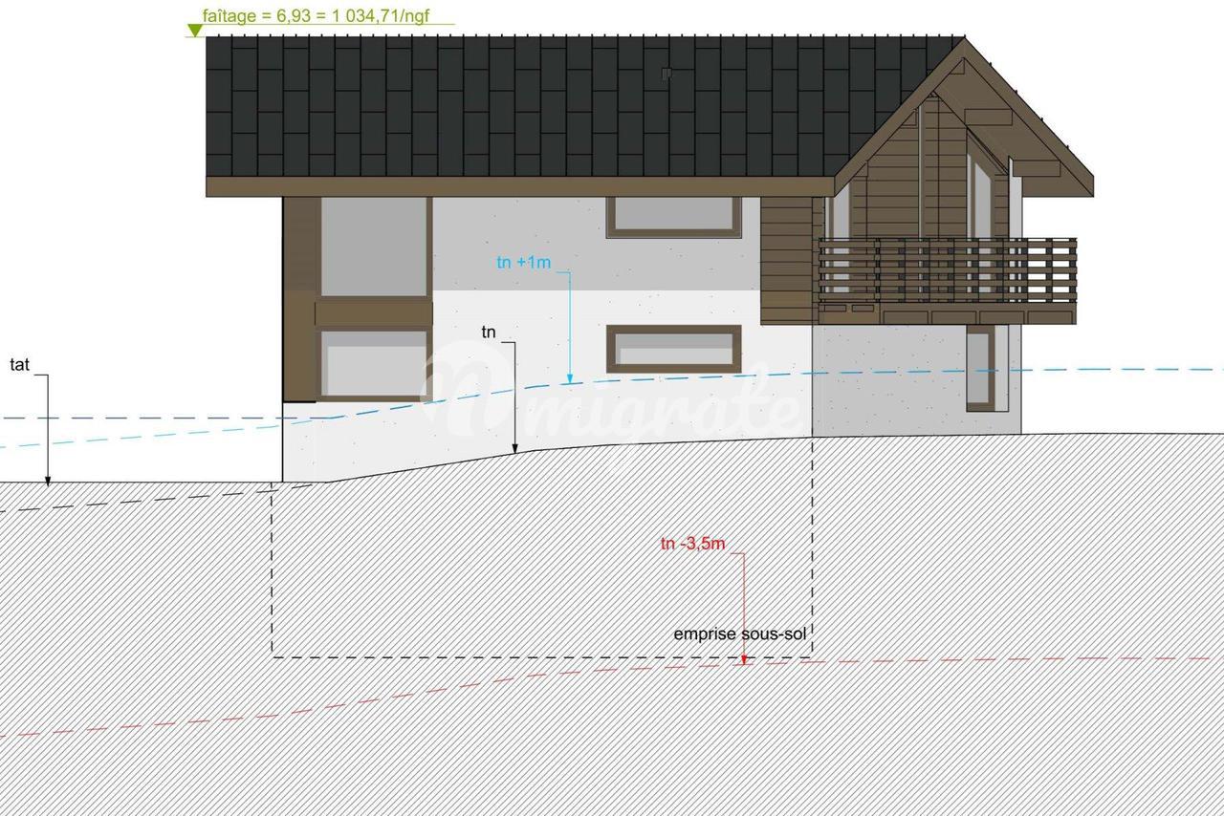Select the red 'tn -3,5m' label
The image size is (1224, 816).
pyautogui.click(x=692, y=544)
